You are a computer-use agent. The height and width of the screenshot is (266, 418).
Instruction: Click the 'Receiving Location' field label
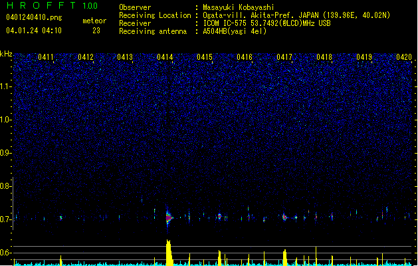click(x=155, y=15)
